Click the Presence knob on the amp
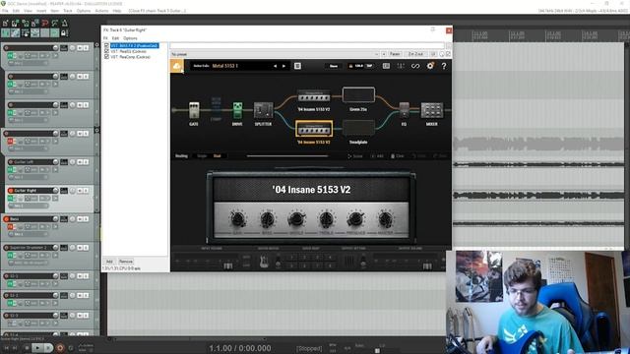 [355, 219]
